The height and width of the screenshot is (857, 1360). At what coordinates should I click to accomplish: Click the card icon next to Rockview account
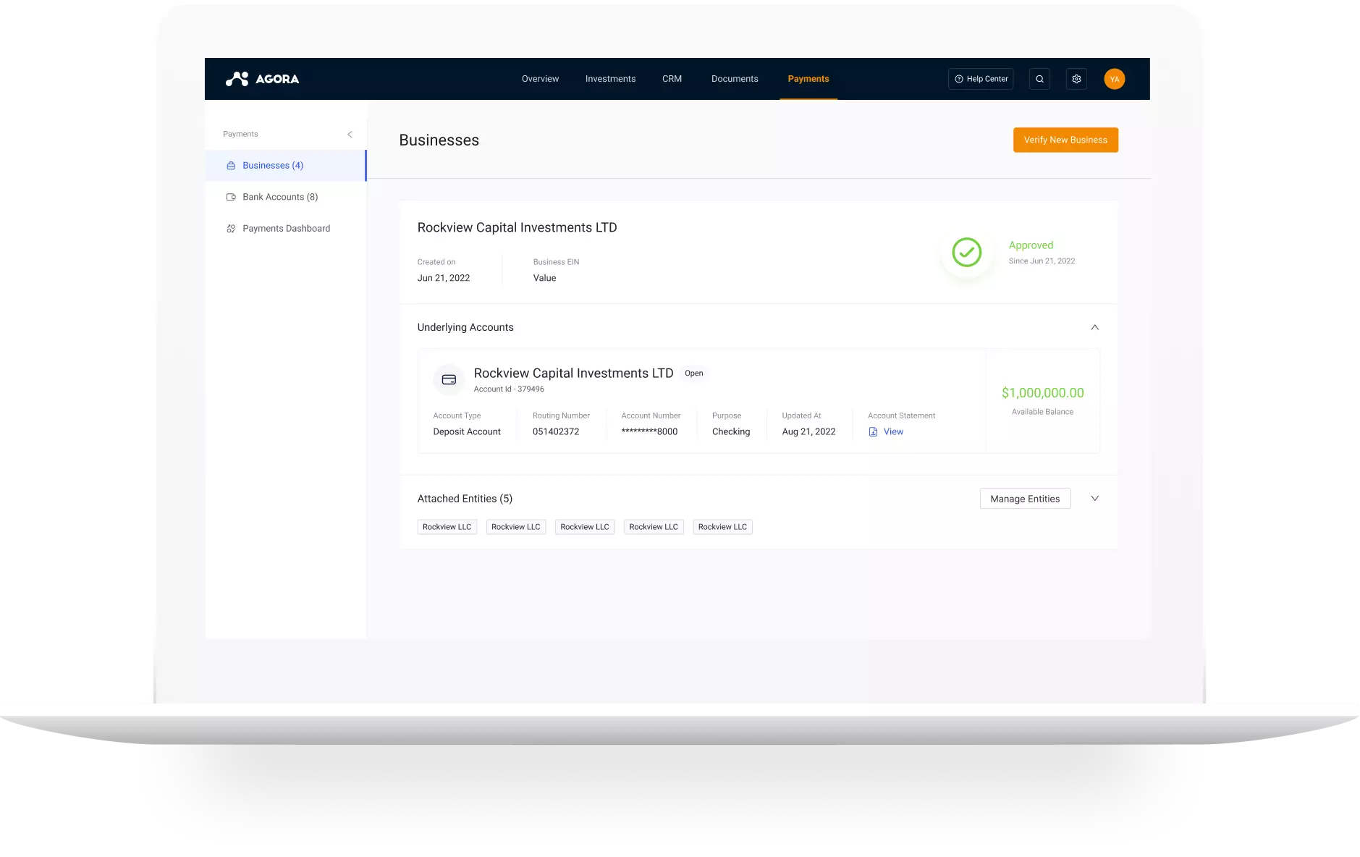(449, 379)
